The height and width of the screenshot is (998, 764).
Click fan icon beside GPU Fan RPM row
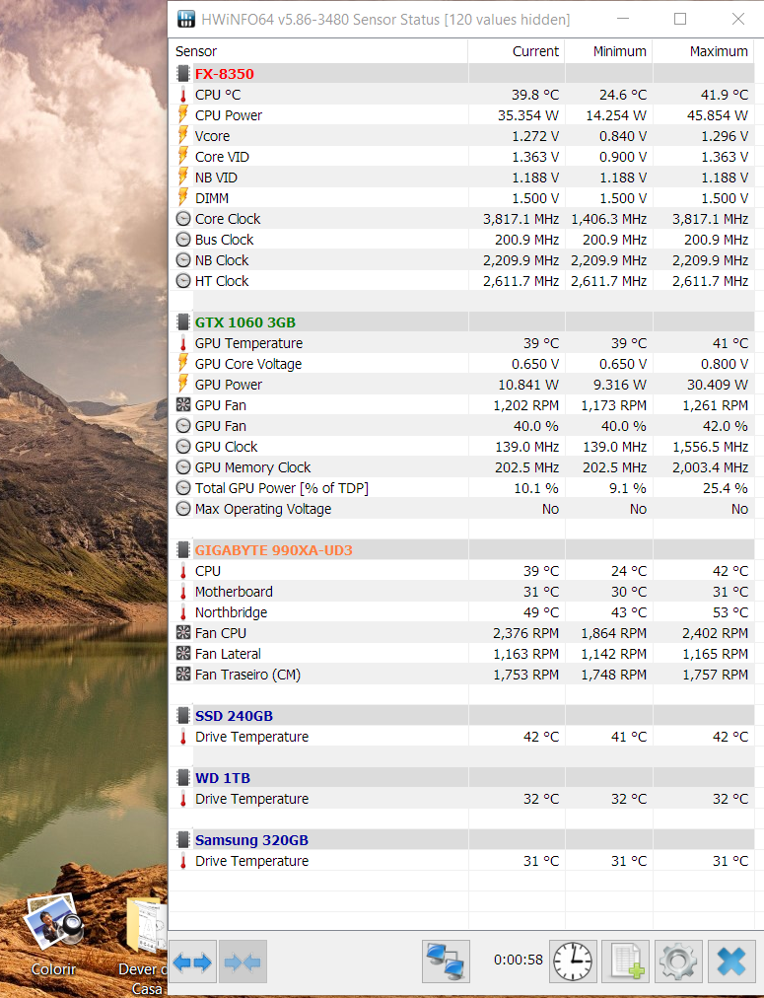coord(183,404)
